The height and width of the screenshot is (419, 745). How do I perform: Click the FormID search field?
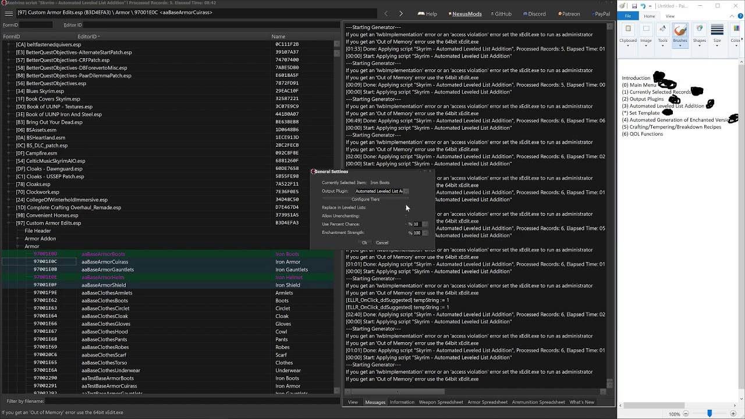coord(36,25)
